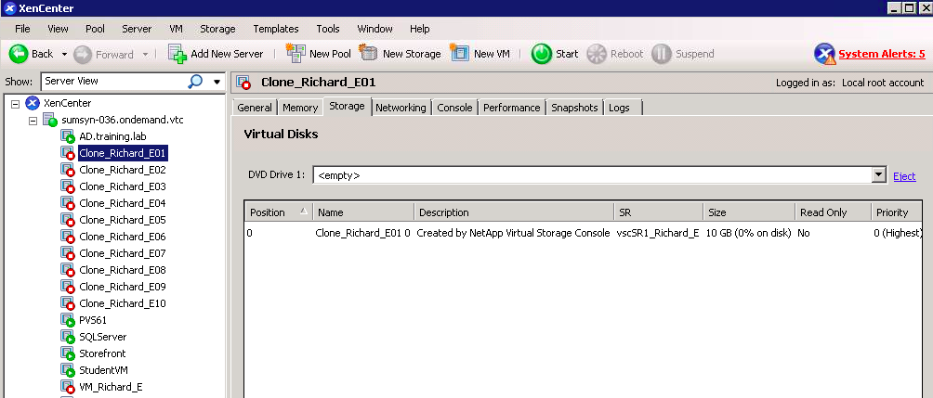Click the System Alerts warning icon
Viewport: 933px width, 398px height.
tap(824, 54)
